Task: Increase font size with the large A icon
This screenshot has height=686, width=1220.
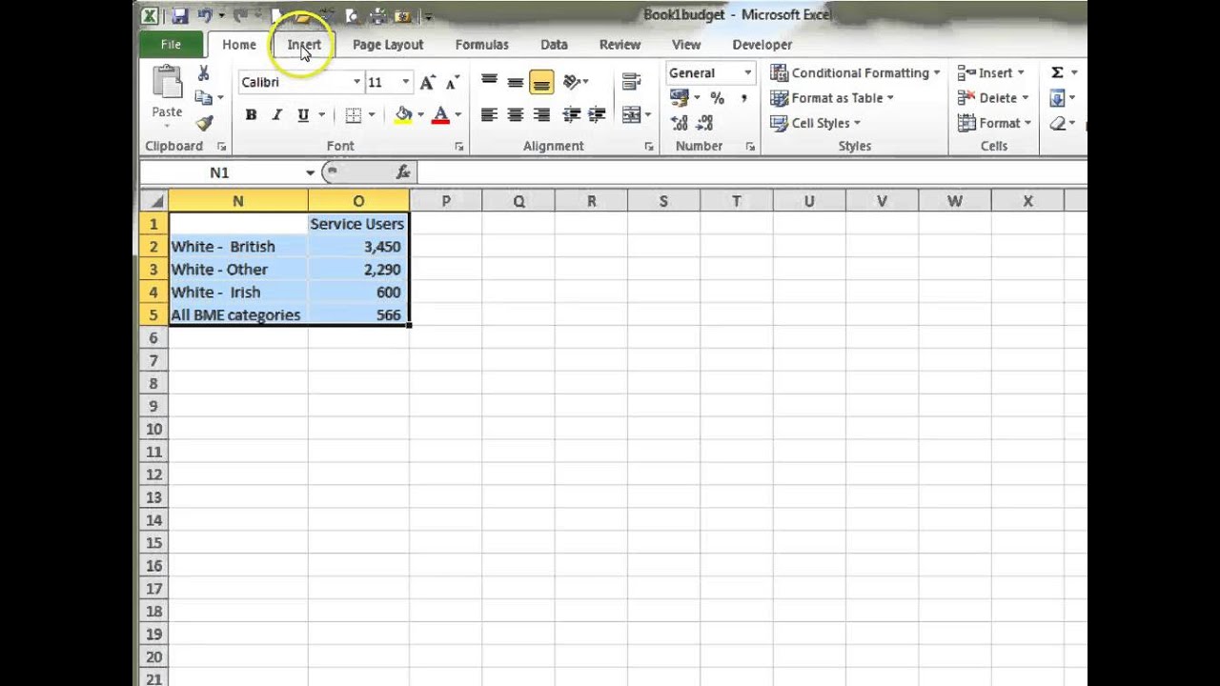Action: click(427, 82)
